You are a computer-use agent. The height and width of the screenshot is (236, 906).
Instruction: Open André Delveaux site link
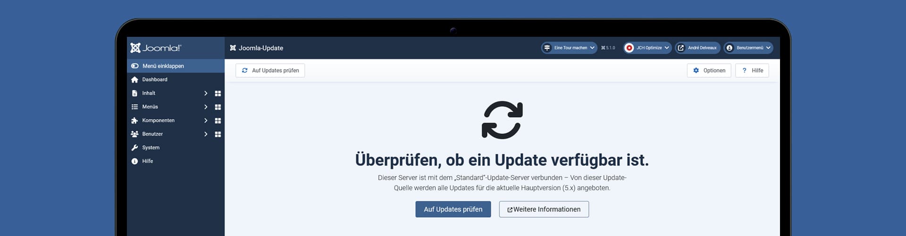tap(697, 48)
